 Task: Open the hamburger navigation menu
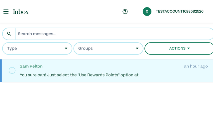coord(6,12)
